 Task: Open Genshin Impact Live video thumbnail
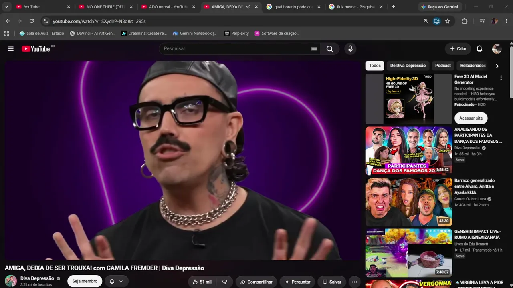[408, 253]
